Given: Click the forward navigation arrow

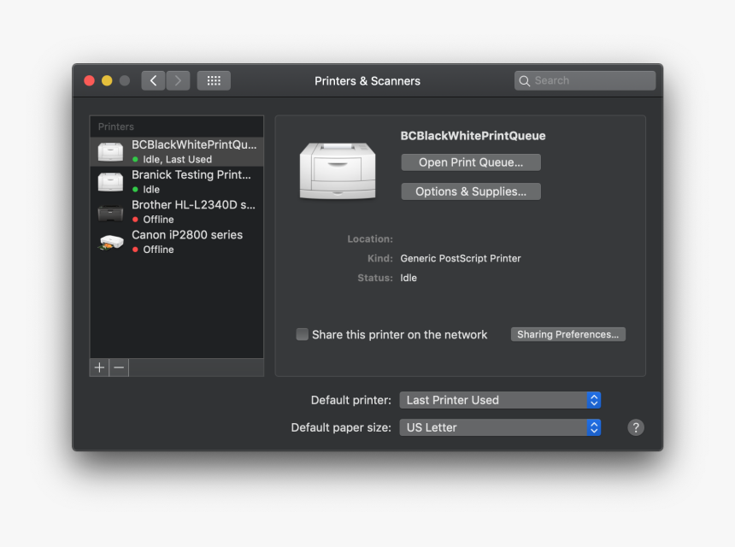Looking at the screenshot, I should pos(178,80).
